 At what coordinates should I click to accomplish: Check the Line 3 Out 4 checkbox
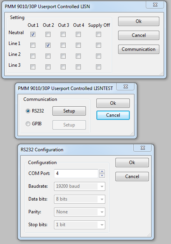coord(78,67)
